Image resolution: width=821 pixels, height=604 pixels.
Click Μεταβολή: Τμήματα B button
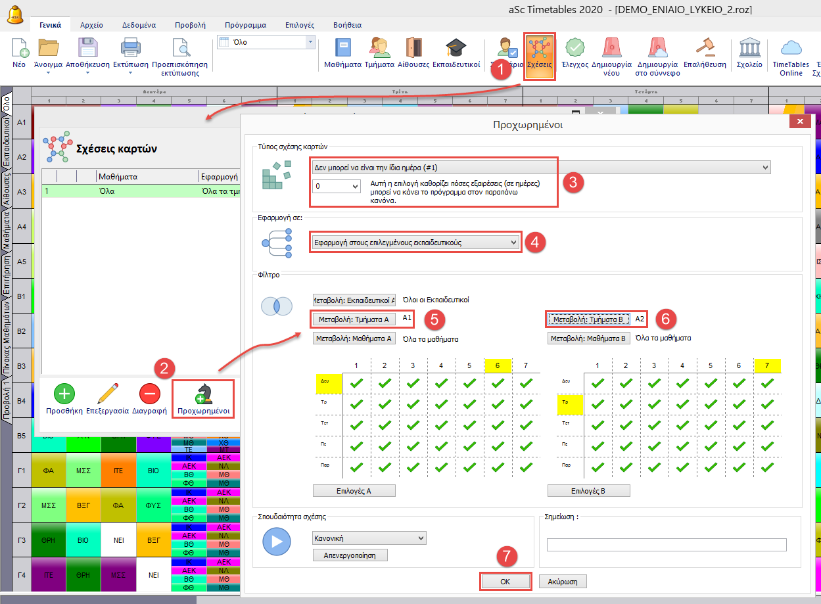pos(589,319)
